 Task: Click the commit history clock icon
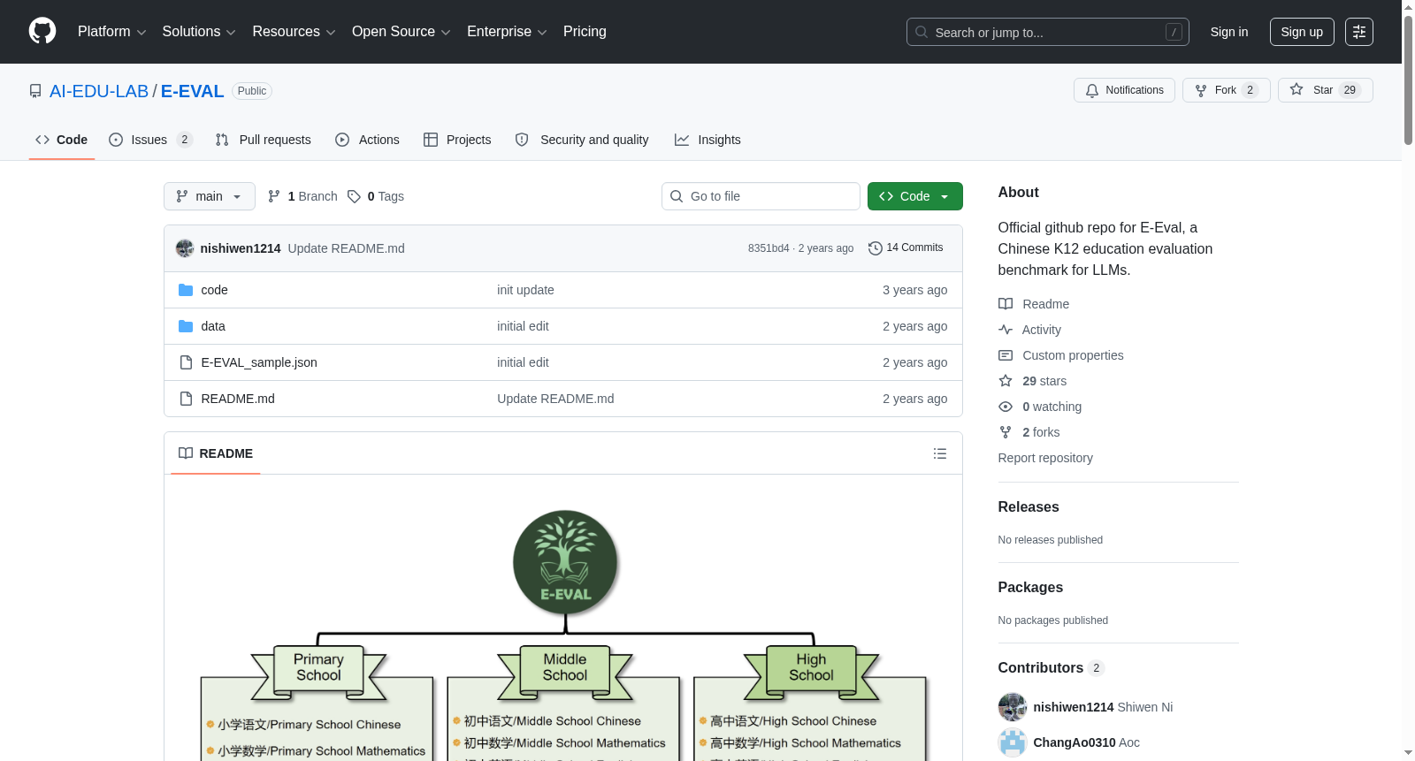876,248
